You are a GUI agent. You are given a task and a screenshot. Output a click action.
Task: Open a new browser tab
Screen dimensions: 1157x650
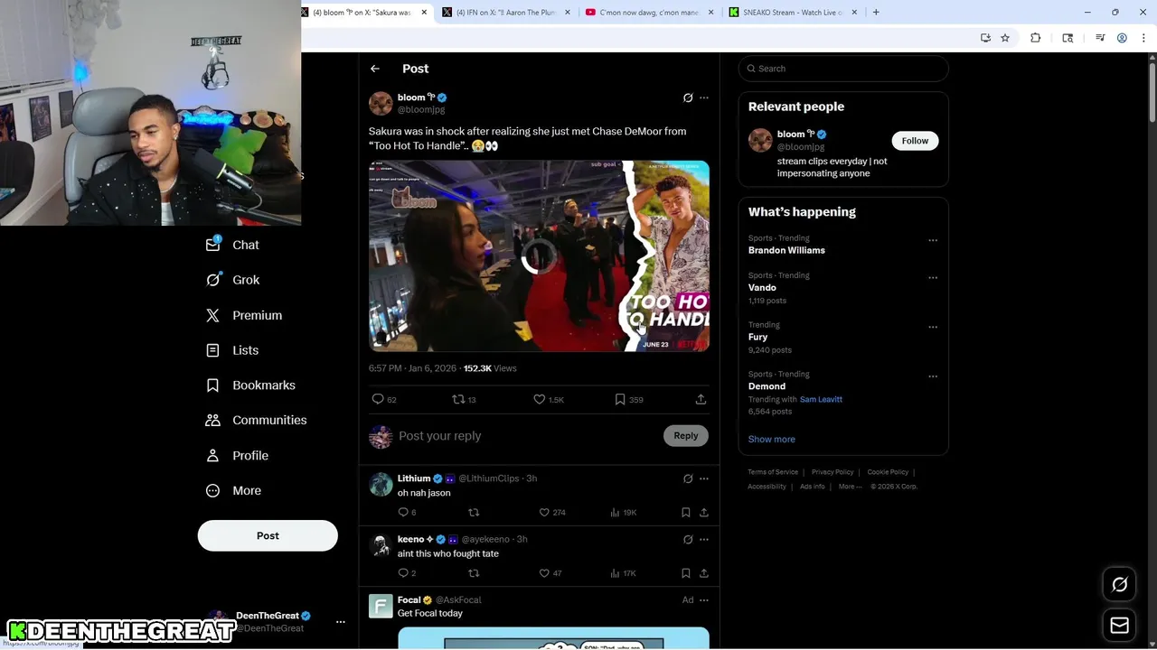point(876,13)
